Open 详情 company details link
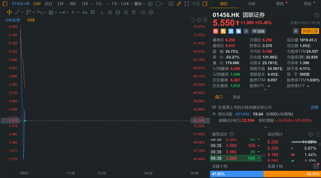 [314, 107]
